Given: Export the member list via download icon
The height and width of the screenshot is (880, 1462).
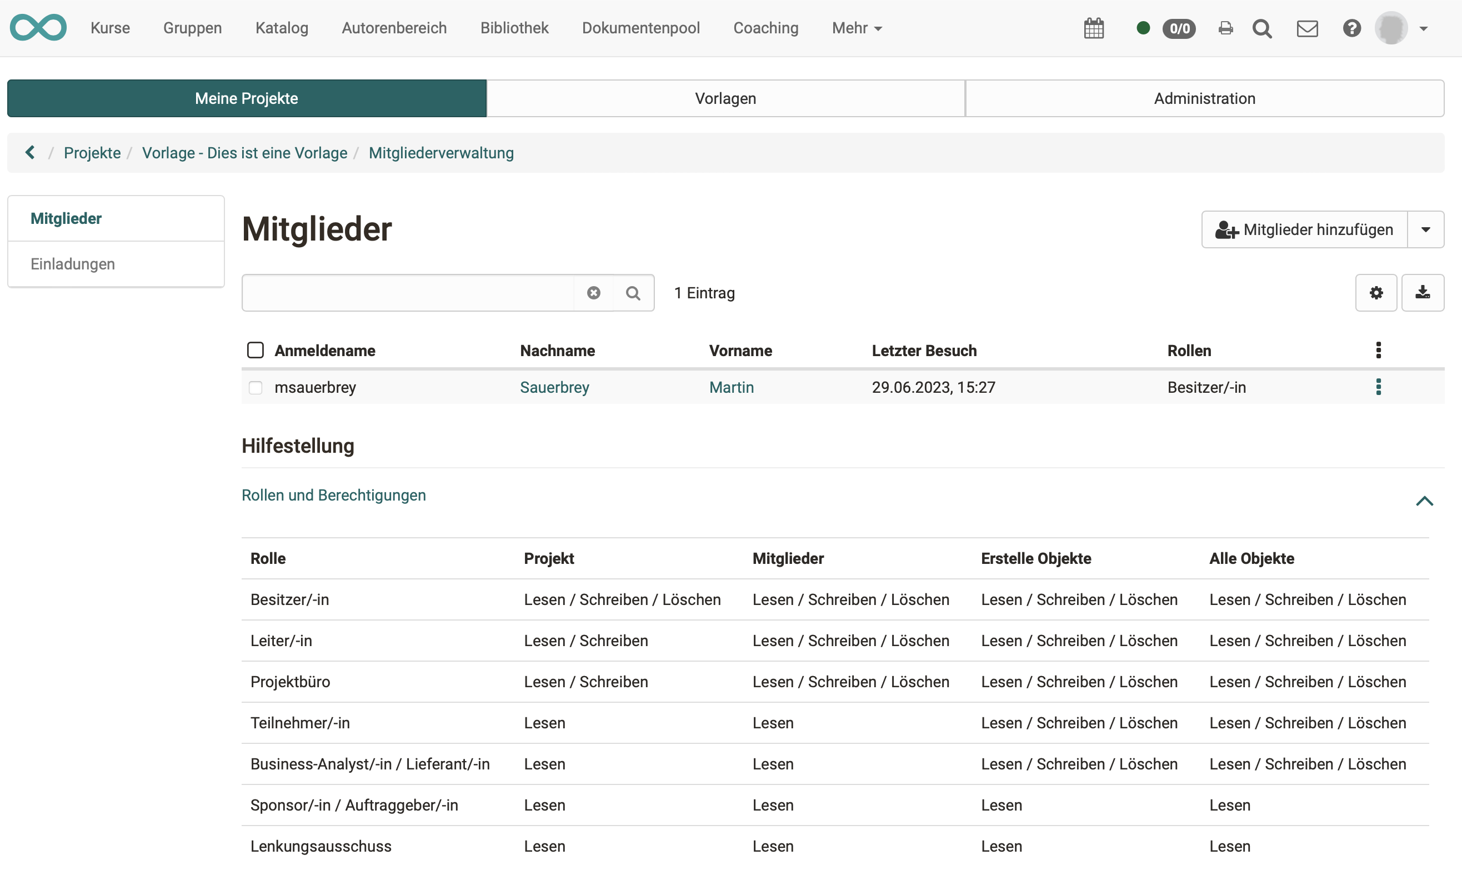Looking at the screenshot, I should click(1424, 292).
